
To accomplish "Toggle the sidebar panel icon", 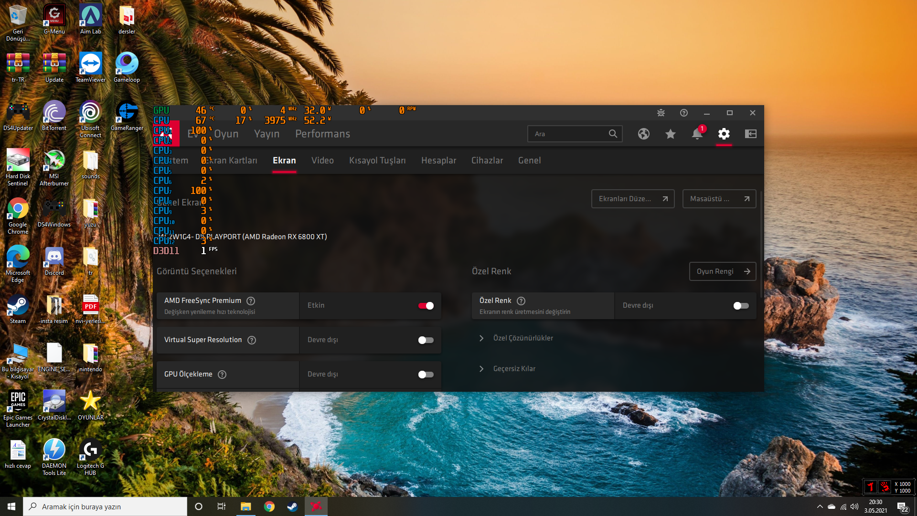I will pyautogui.click(x=751, y=134).
